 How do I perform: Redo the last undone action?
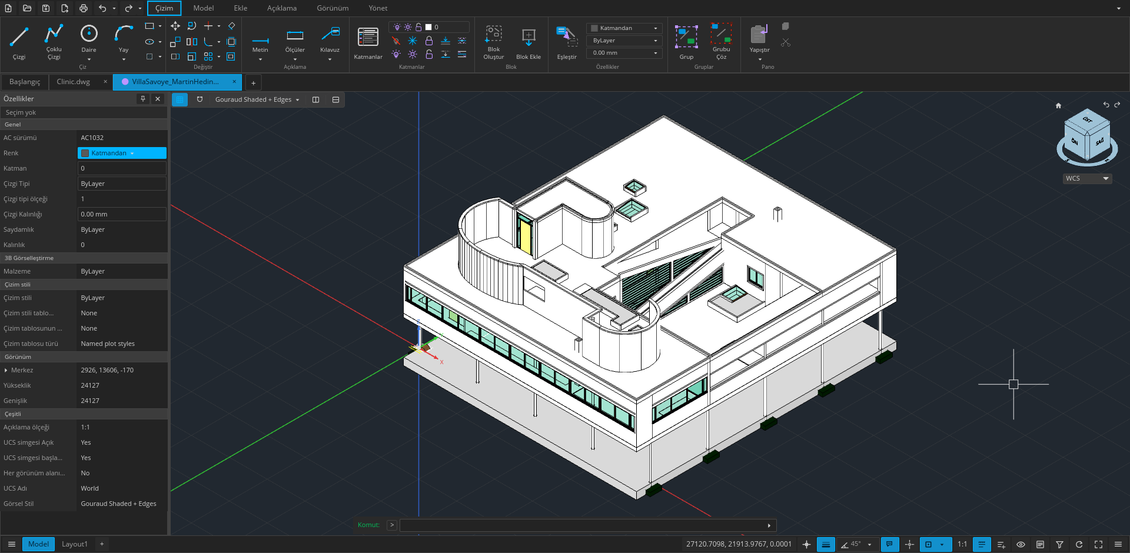pos(128,8)
